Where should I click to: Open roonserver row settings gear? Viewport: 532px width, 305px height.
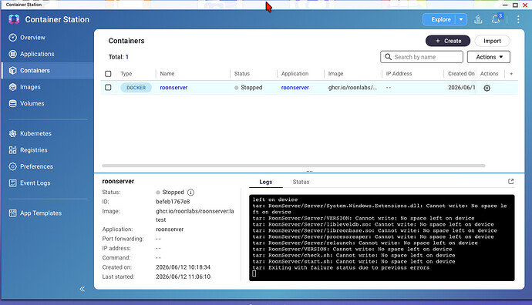point(487,88)
